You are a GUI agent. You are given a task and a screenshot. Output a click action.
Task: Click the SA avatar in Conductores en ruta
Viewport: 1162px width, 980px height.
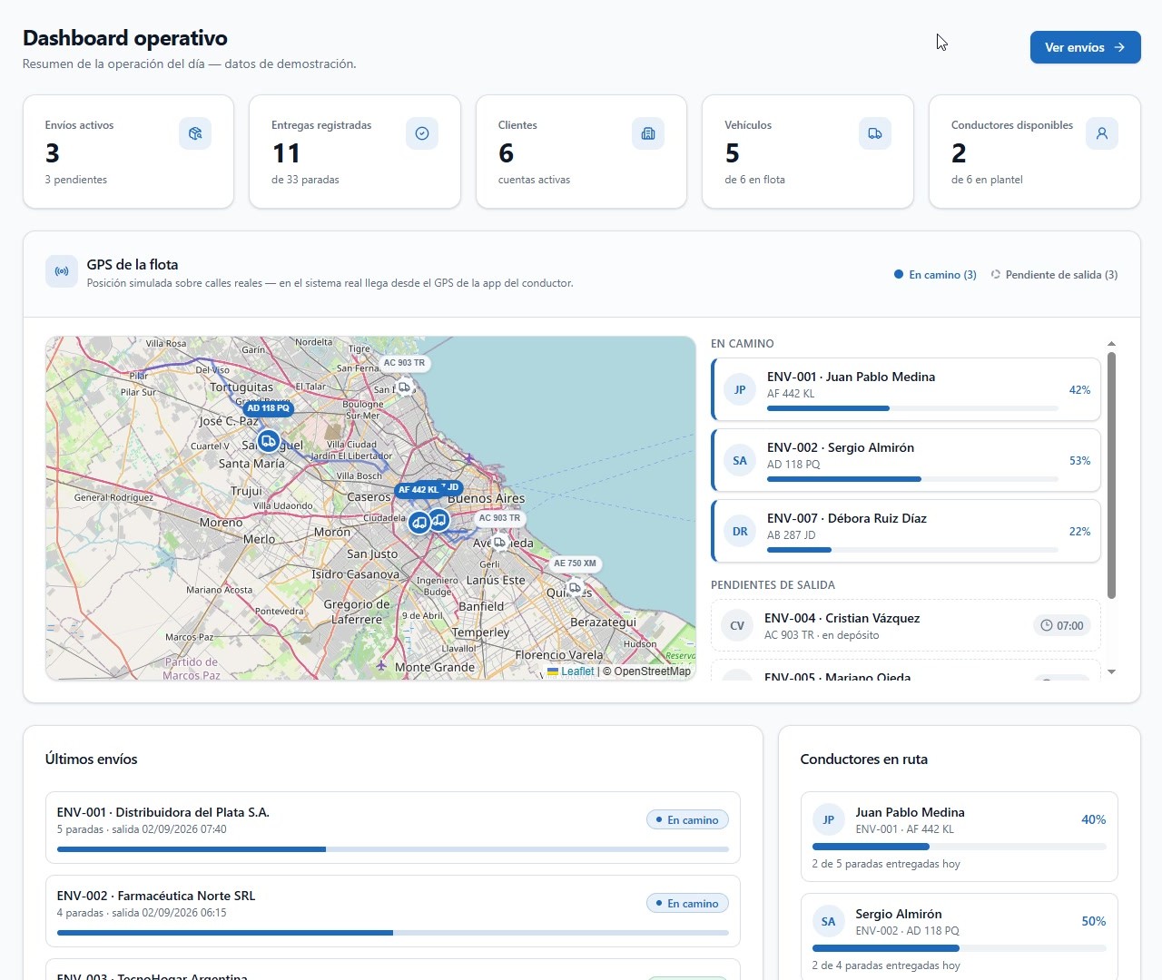[x=828, y=922]
